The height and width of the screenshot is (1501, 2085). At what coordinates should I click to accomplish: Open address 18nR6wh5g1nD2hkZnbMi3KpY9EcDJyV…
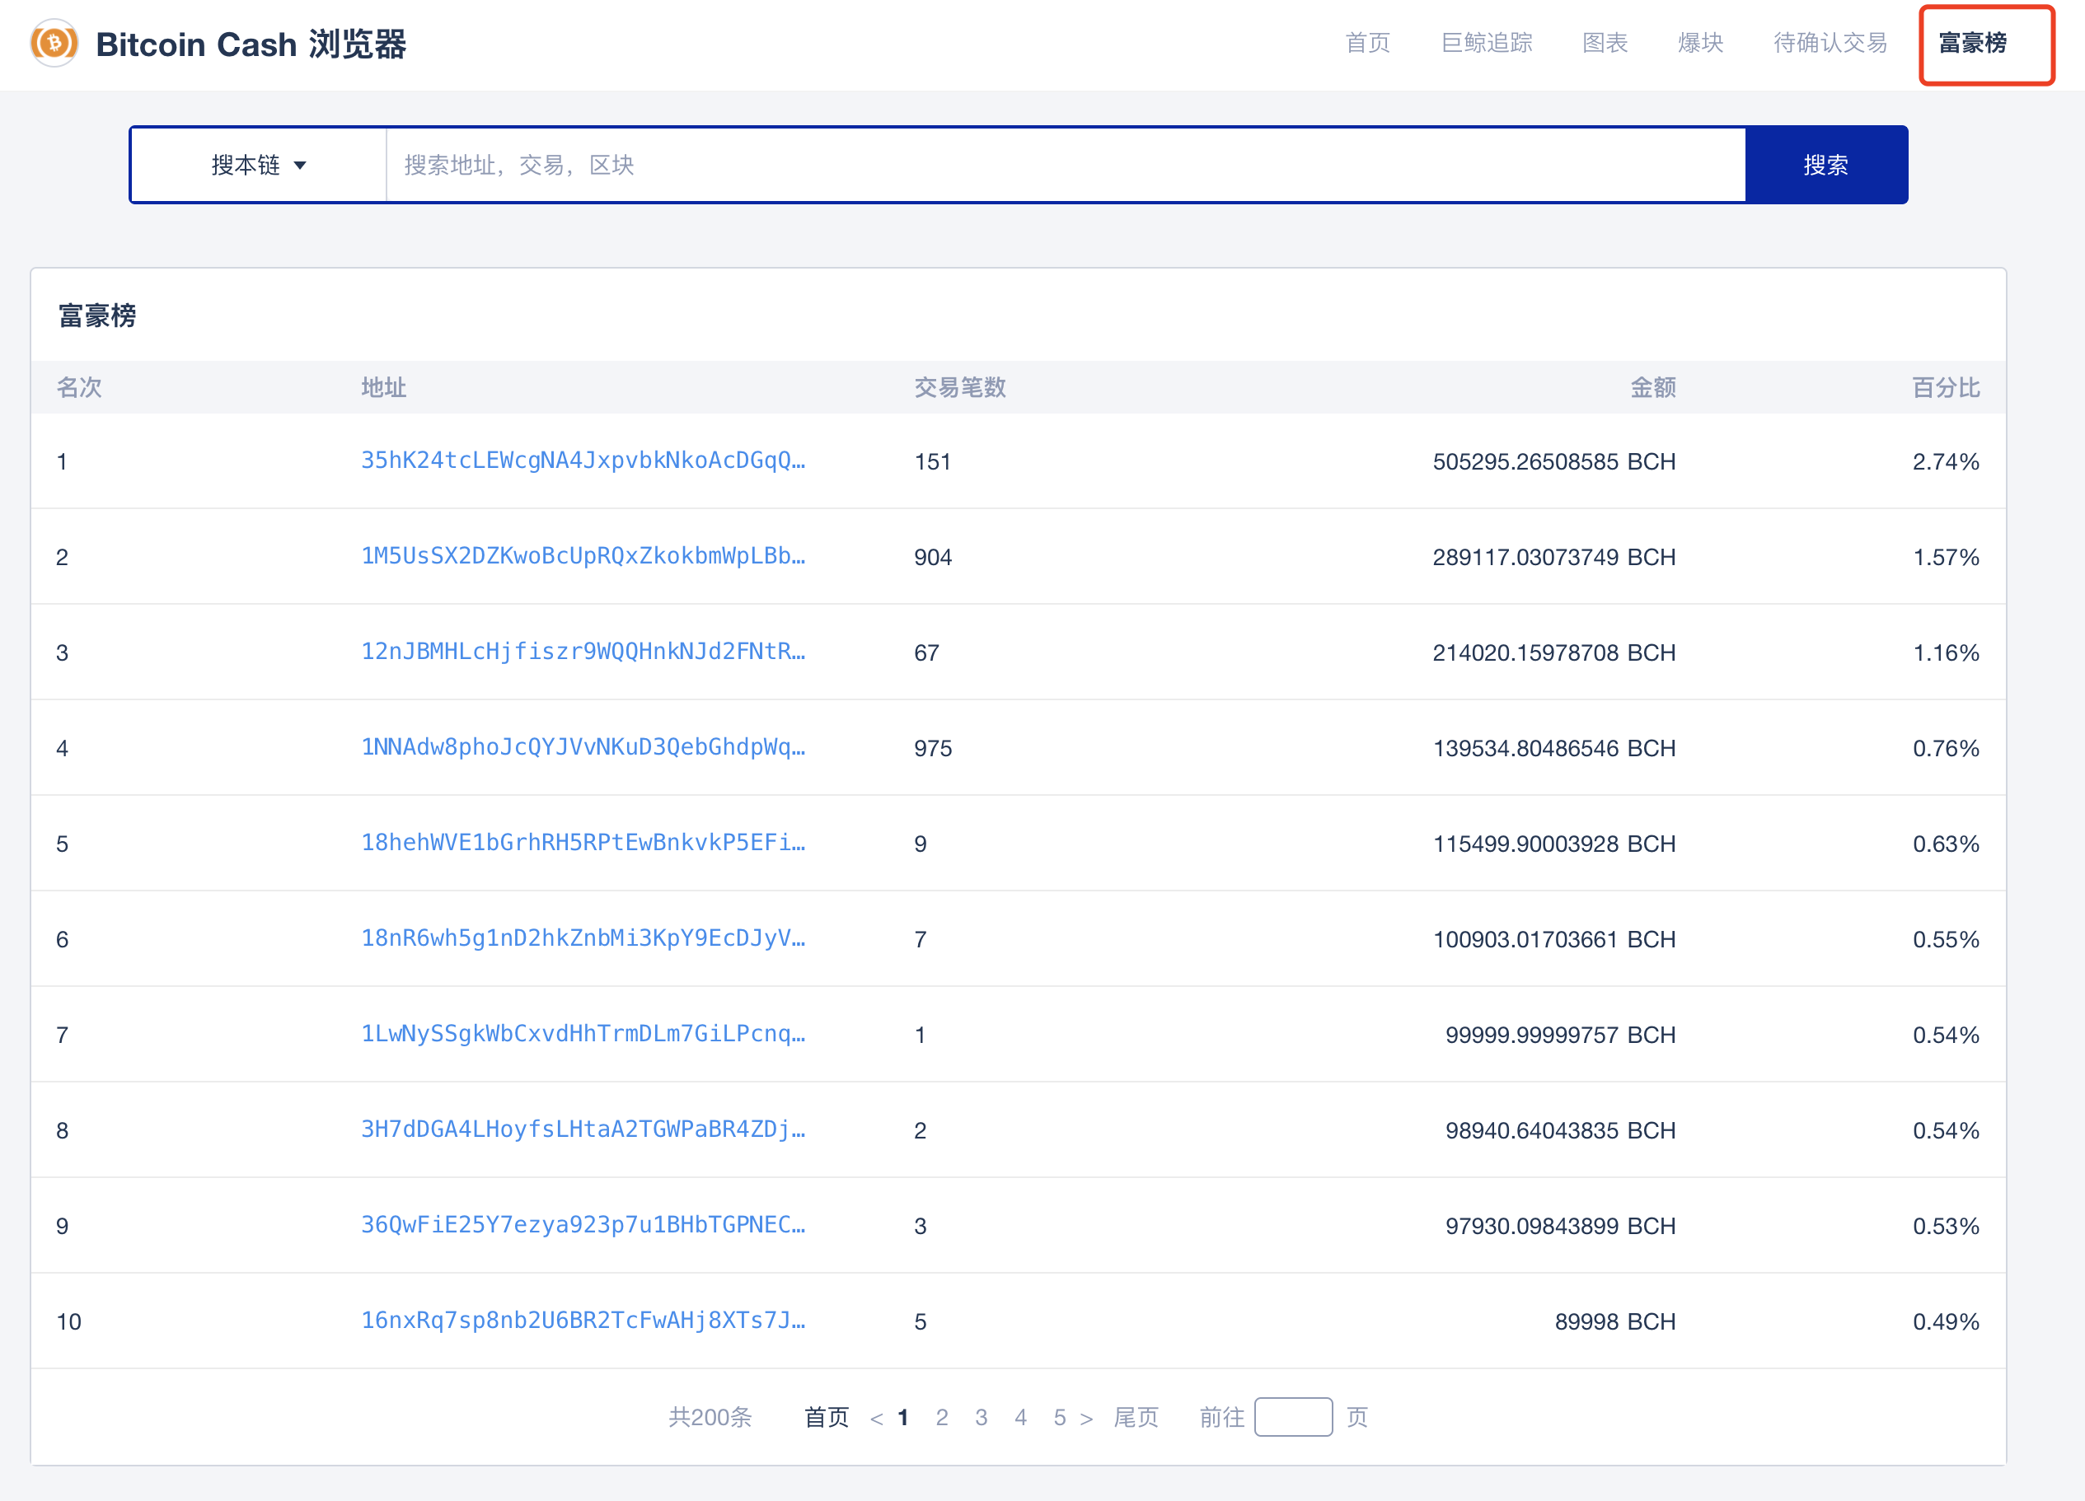click(583, 938)
